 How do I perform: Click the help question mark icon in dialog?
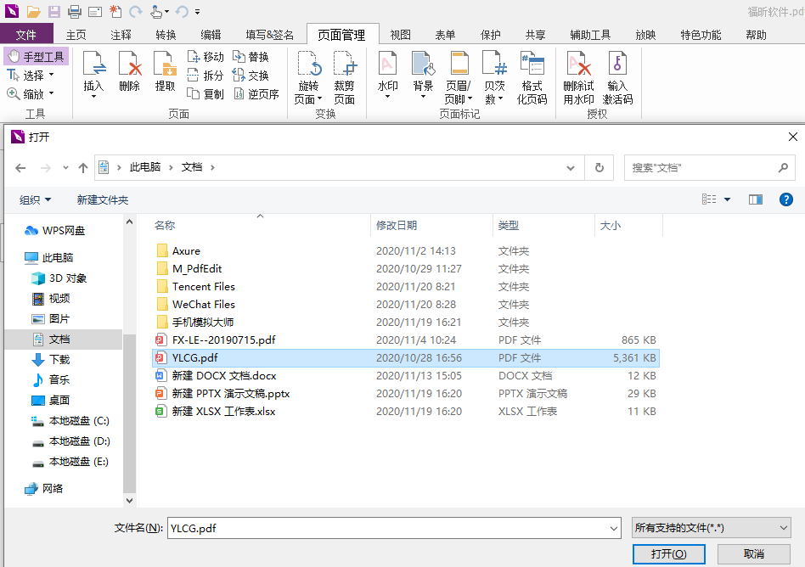pos(786,199)
